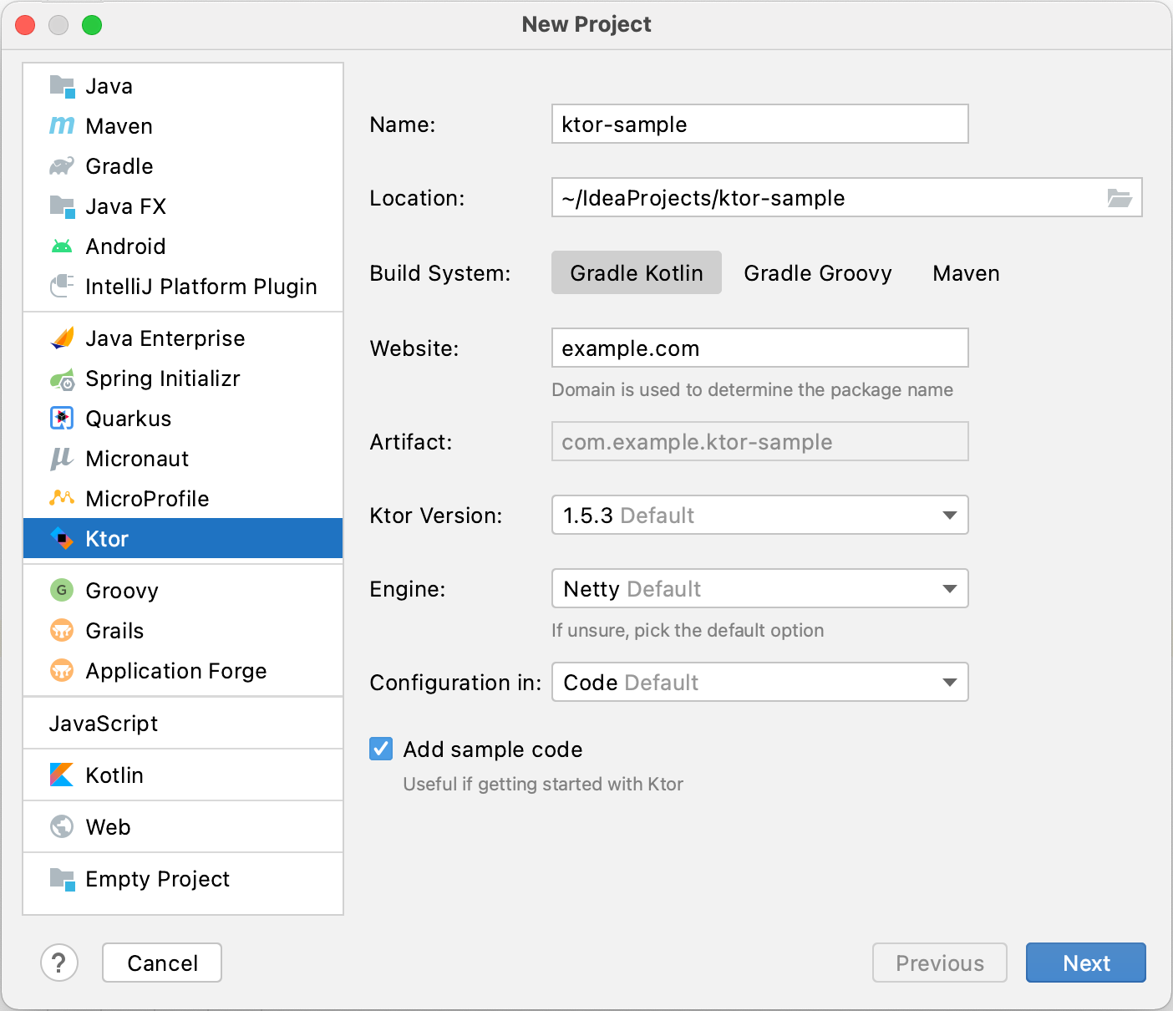
Task: Select the Gradle Groovy build system
Action: click(x=817, y=273)
